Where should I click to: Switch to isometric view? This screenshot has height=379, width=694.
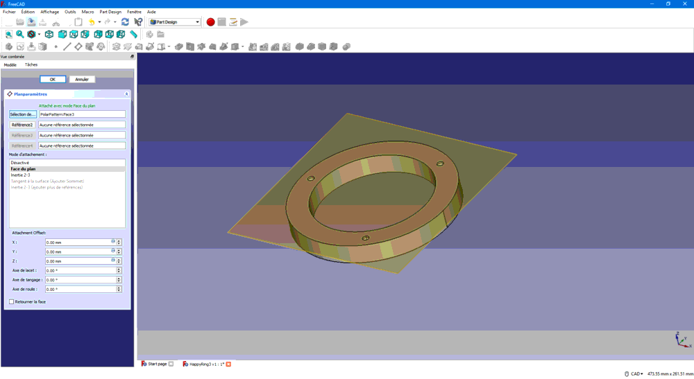pyautogui.click(x=49, y=34)
